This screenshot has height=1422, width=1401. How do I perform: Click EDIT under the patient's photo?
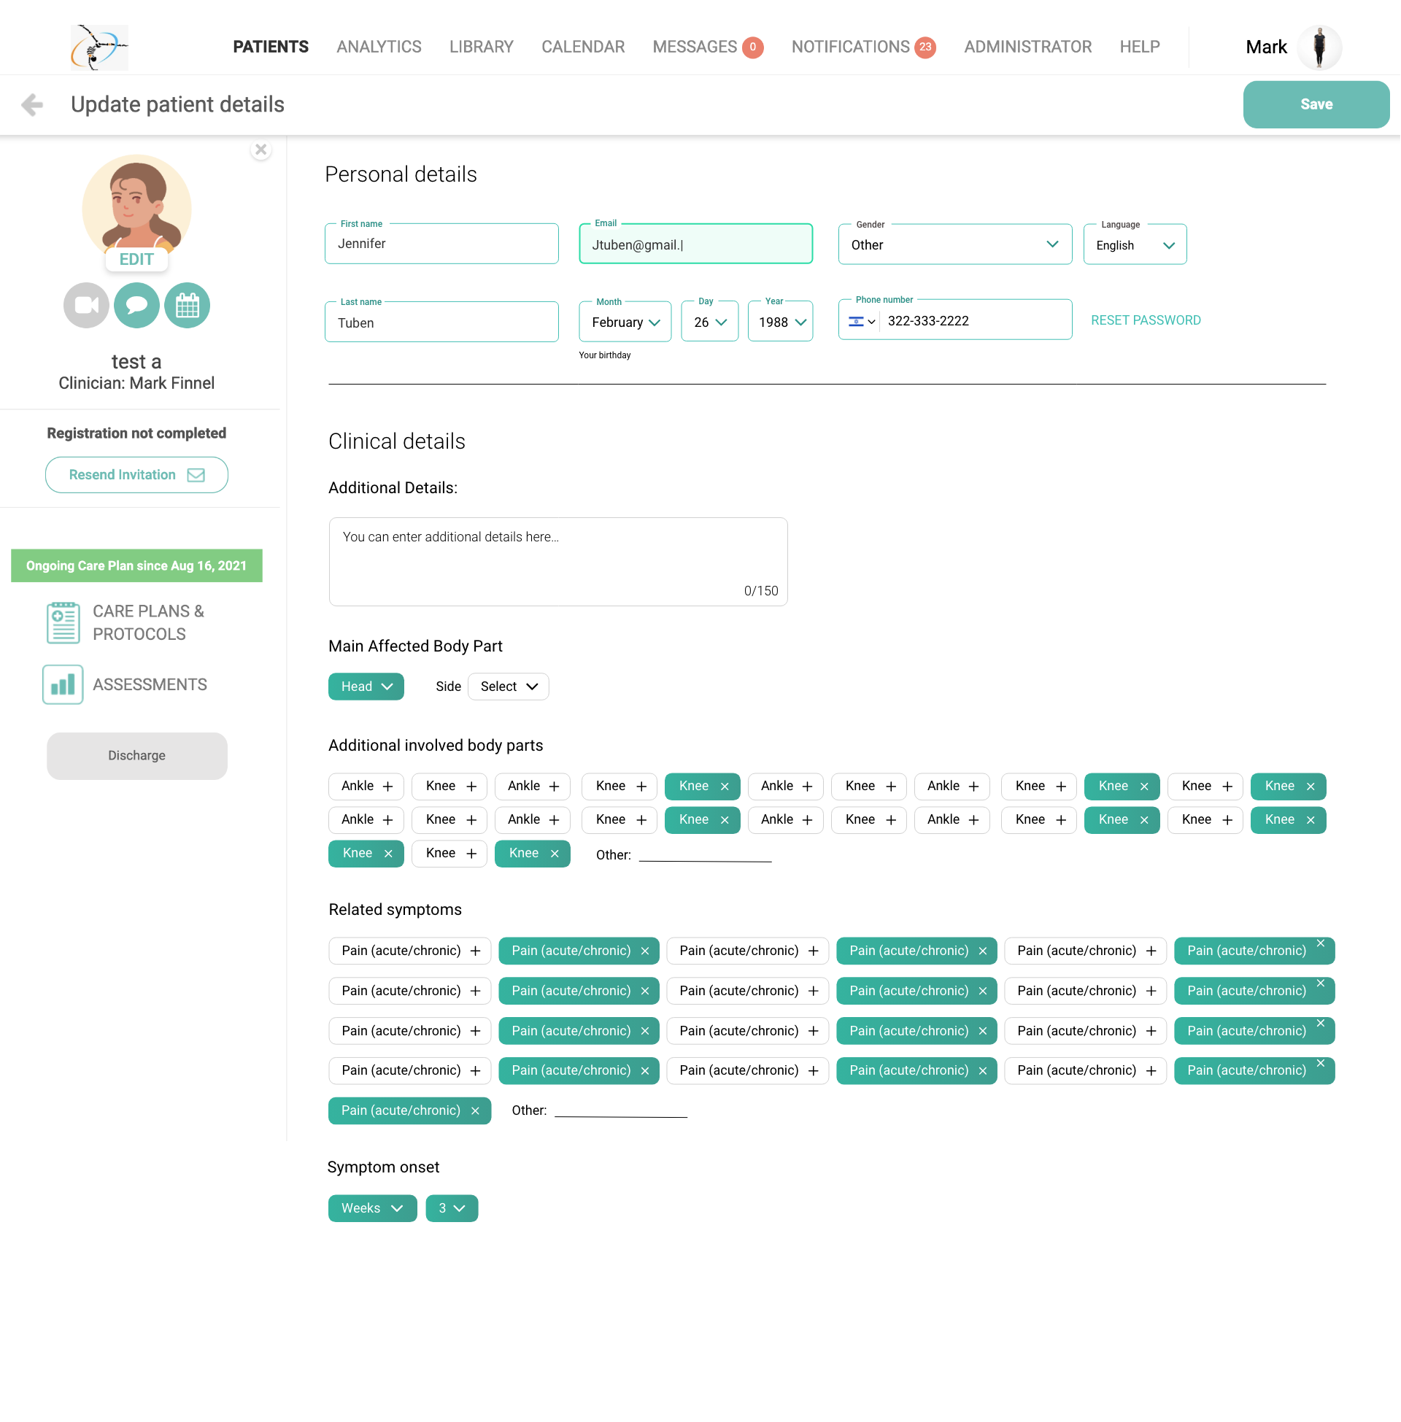137,260
